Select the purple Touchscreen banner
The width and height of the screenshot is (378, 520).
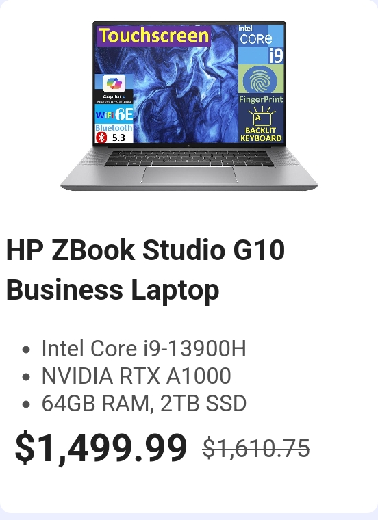coord(154,36)
